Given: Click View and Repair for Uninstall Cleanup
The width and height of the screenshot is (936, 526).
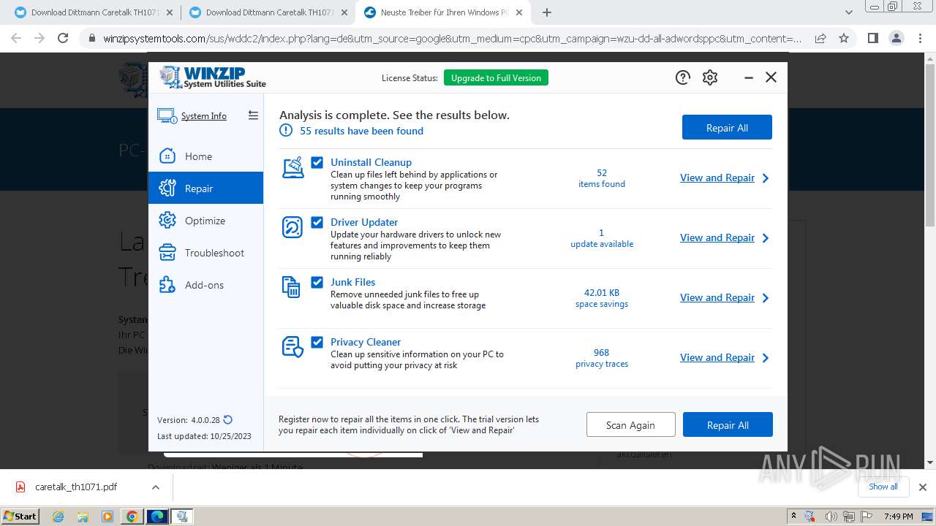Looking at the screenshot, I should tap(717, 178).
